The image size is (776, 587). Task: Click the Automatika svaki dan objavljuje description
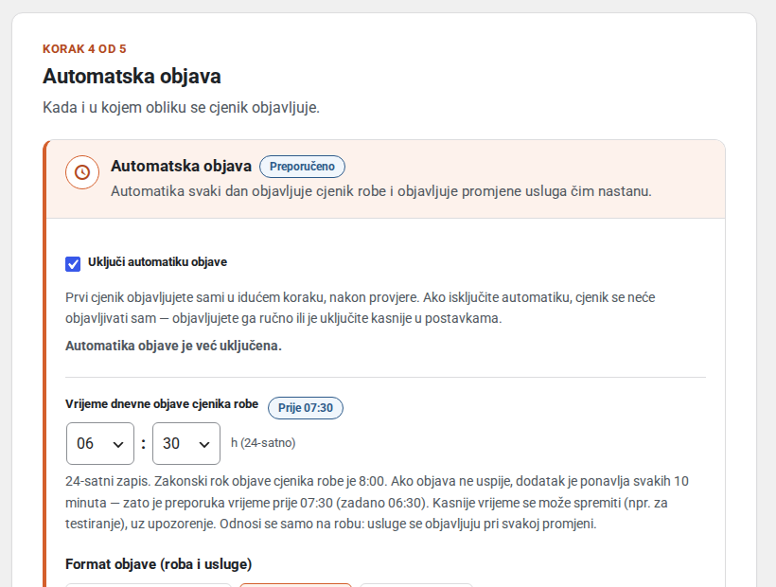coord(381,191)
